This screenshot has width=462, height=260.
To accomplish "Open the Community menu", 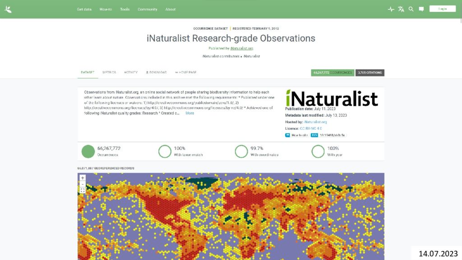I will click(x=148, y=9).
